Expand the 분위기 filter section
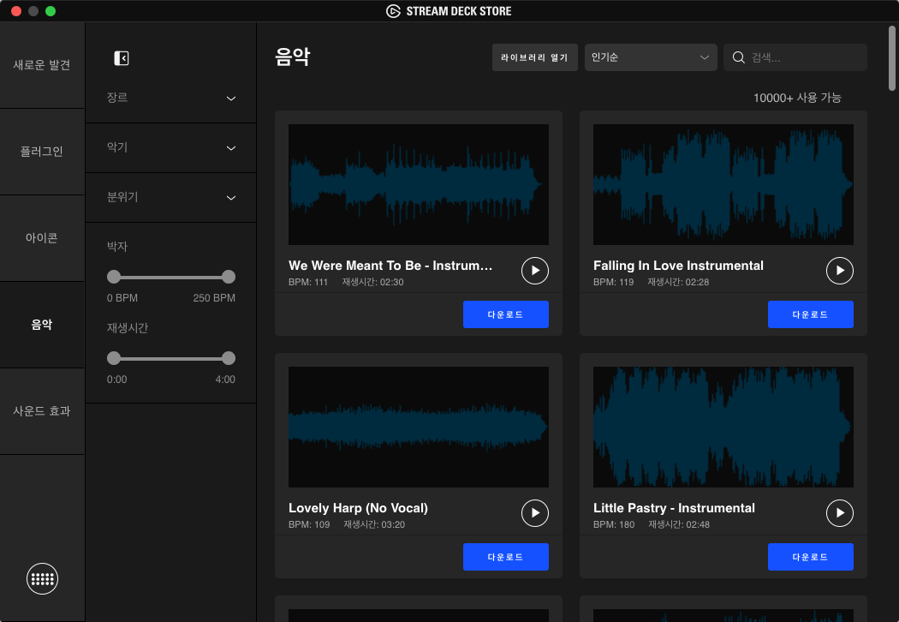 (x=171, y=197)
